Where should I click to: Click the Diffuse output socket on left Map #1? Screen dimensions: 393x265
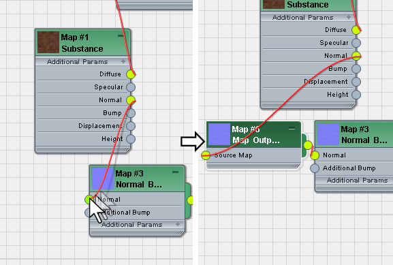tap(131, 74)
